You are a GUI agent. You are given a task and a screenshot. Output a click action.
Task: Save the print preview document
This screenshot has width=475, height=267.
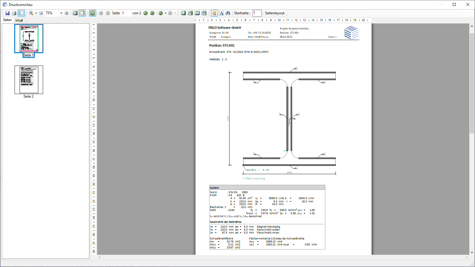(7, 13)
